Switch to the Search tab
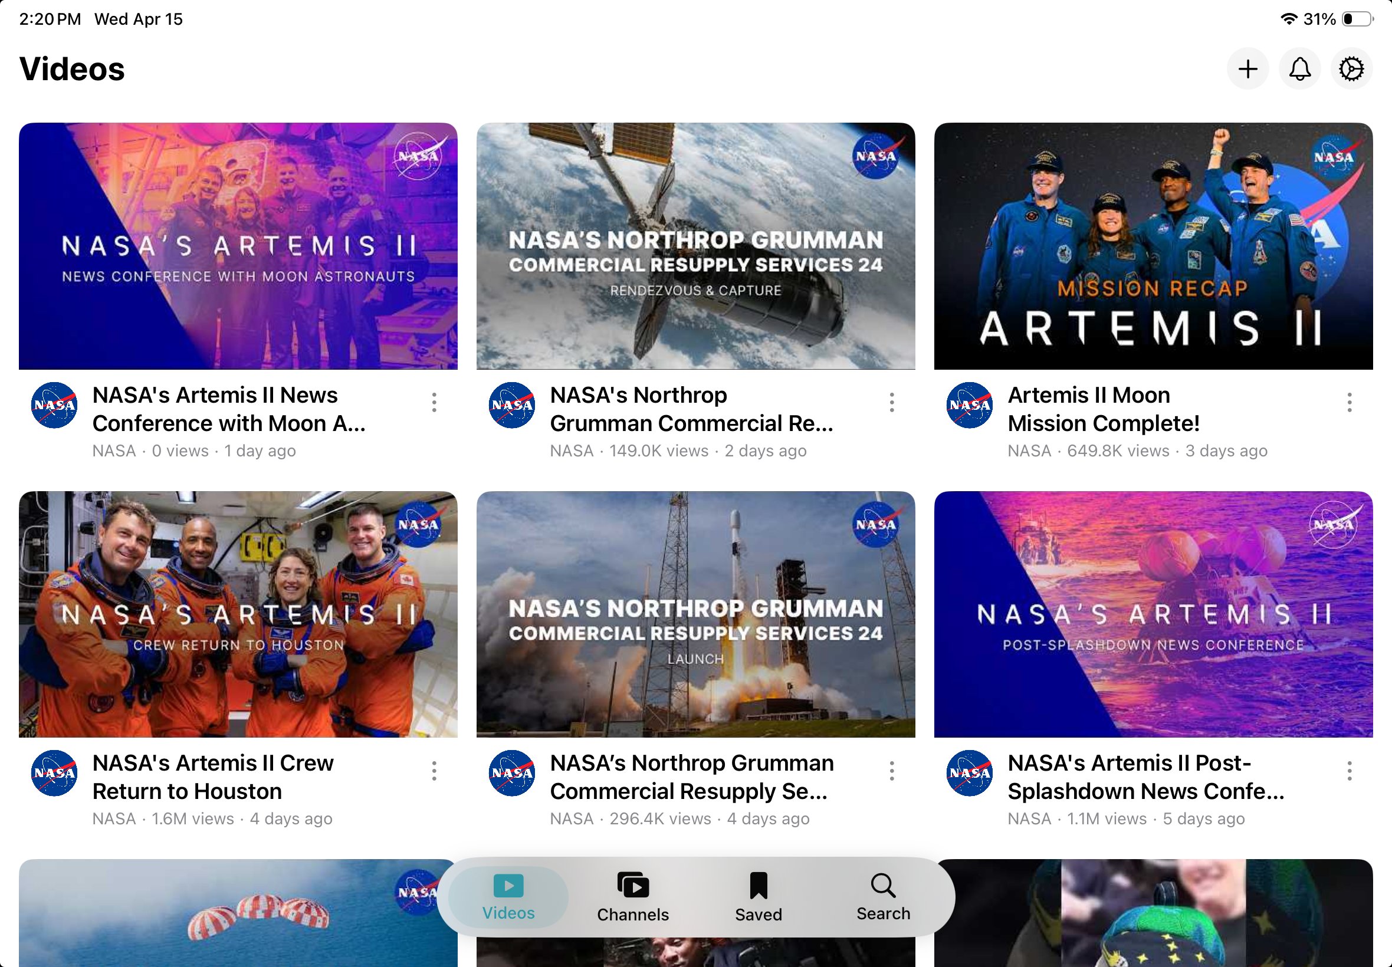This screenshot has width=1392, height=967. (883, 897)
